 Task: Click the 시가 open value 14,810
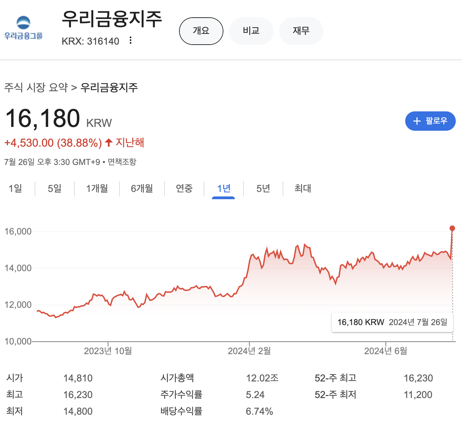[x=78, y=378]
